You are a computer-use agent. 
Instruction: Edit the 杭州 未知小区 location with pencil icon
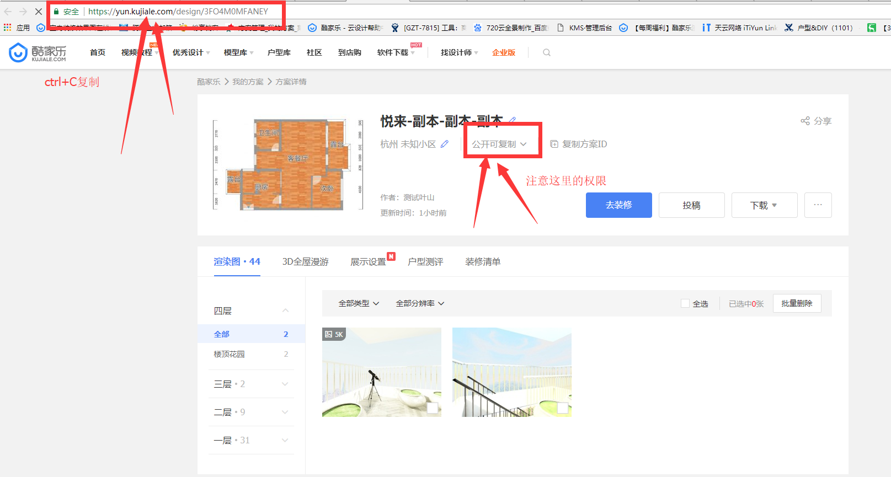pyautogui.click(x=445, y=144)
